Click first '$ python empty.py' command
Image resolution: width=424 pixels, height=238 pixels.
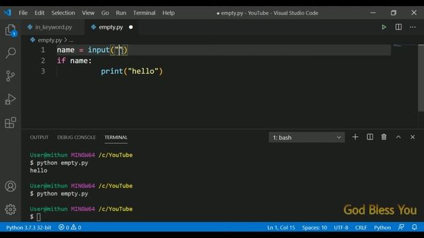[x=59, y=163]
